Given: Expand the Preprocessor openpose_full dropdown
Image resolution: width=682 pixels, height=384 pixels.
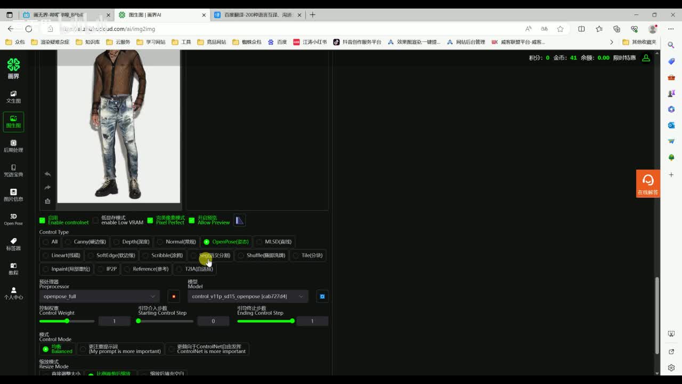Looking at the screenshot, I should point(99,297).
